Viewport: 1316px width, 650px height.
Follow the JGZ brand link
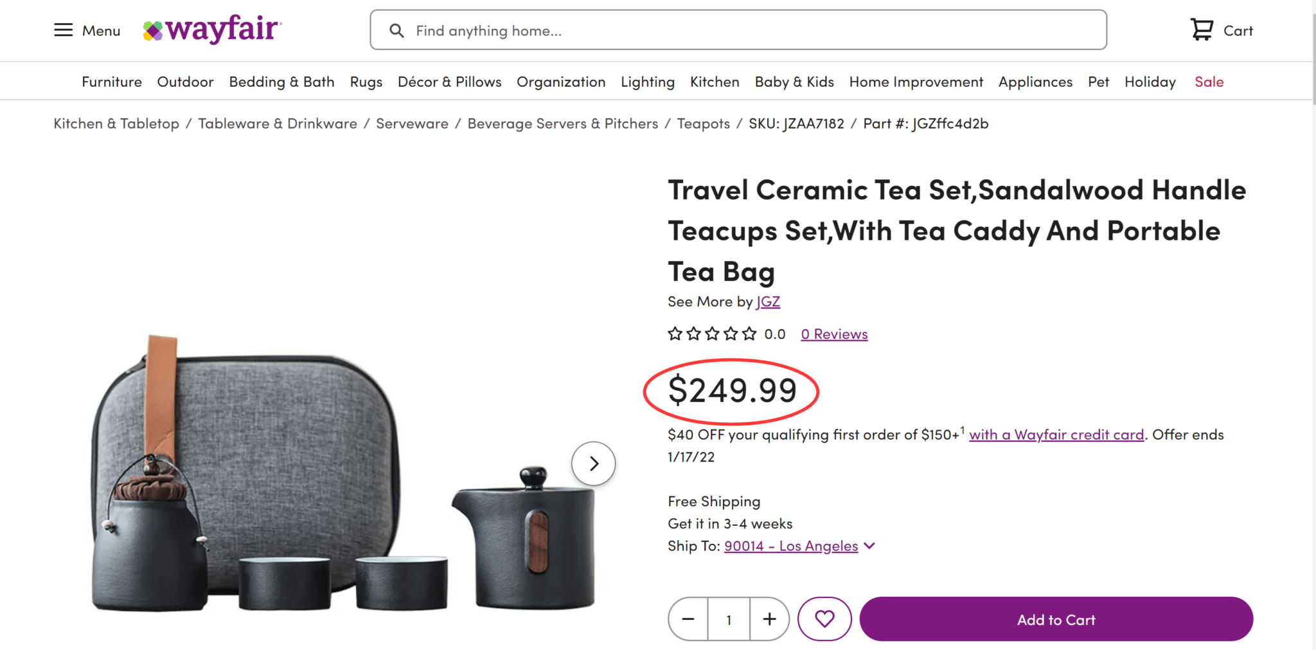coord(768,302)
